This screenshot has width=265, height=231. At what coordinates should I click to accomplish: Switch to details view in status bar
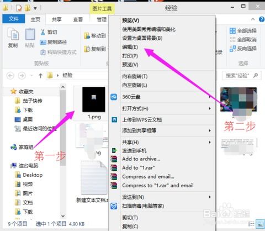tap(251, 224)
